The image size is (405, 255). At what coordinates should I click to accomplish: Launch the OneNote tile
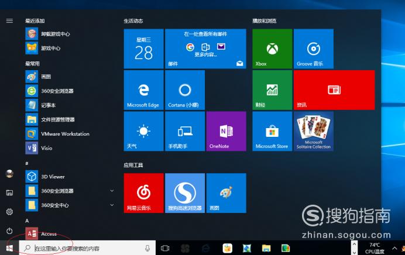226,131
